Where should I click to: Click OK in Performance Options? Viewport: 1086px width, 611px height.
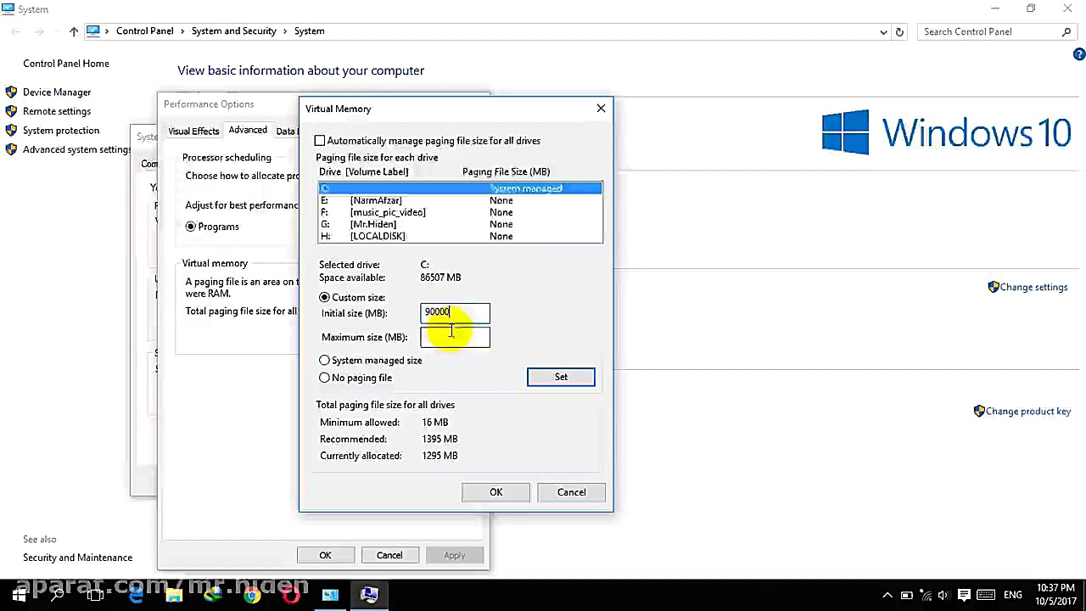[325, 555]
